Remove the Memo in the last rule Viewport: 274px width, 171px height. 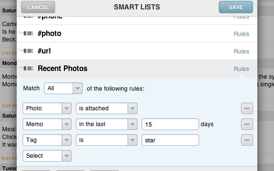coord(247,124)
